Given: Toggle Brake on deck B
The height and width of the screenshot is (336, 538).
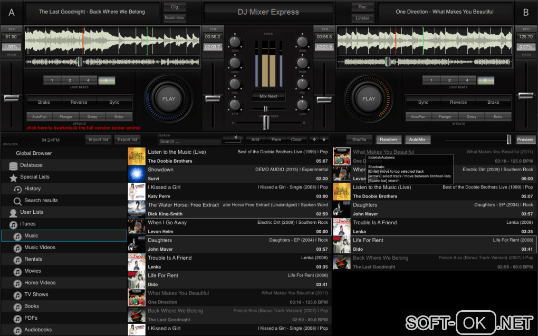Looking at the screenshot, I should [493, 102].
